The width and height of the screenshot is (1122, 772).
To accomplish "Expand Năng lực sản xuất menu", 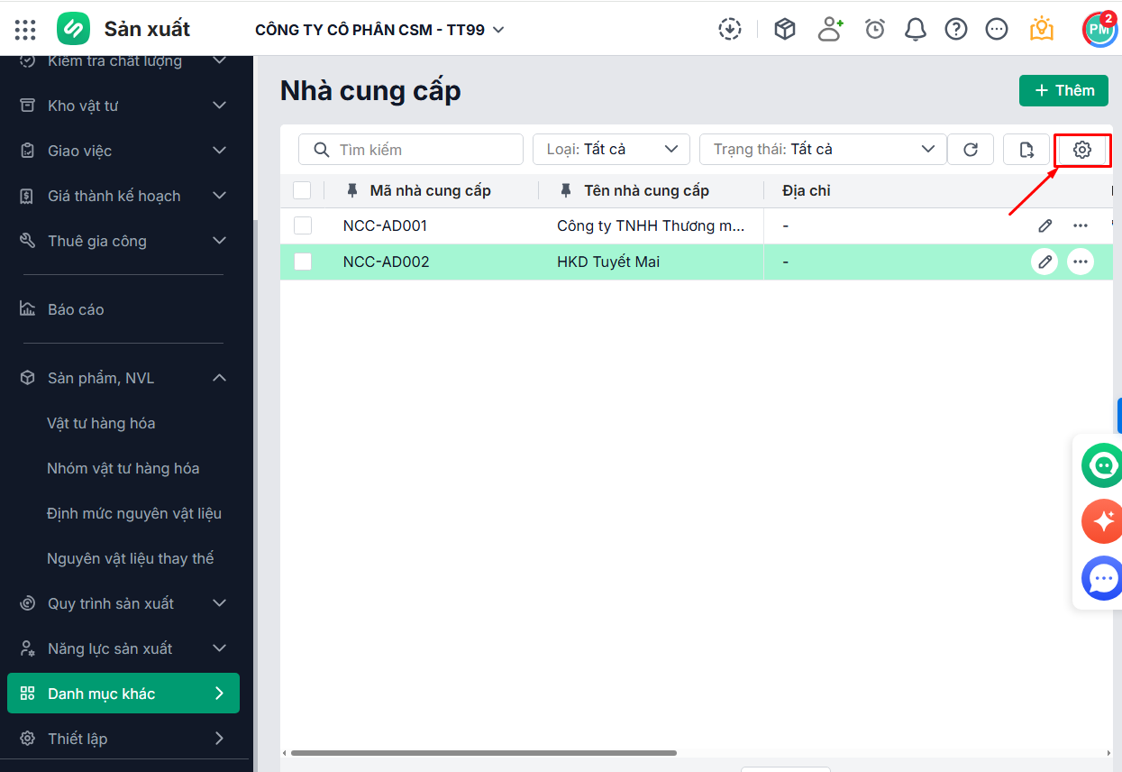I will [x=123, y=648].
